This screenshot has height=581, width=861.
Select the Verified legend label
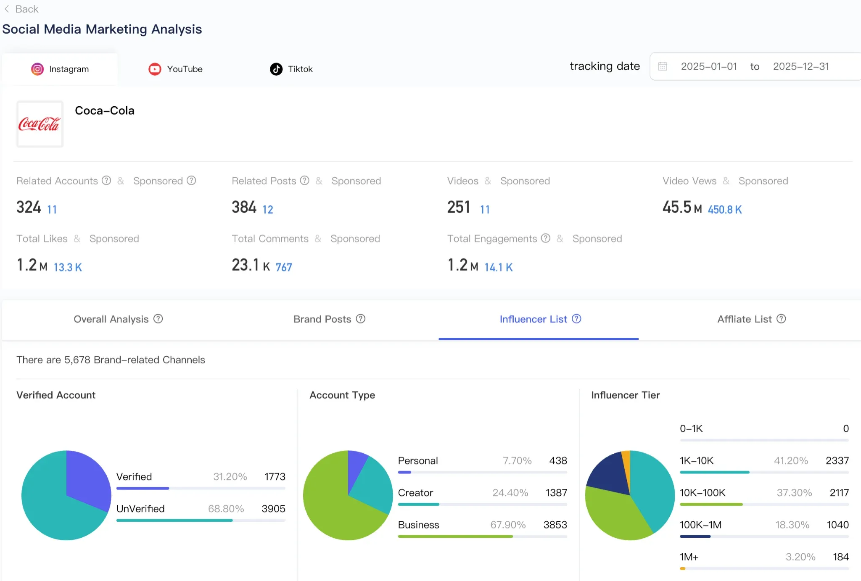[134, 476]
